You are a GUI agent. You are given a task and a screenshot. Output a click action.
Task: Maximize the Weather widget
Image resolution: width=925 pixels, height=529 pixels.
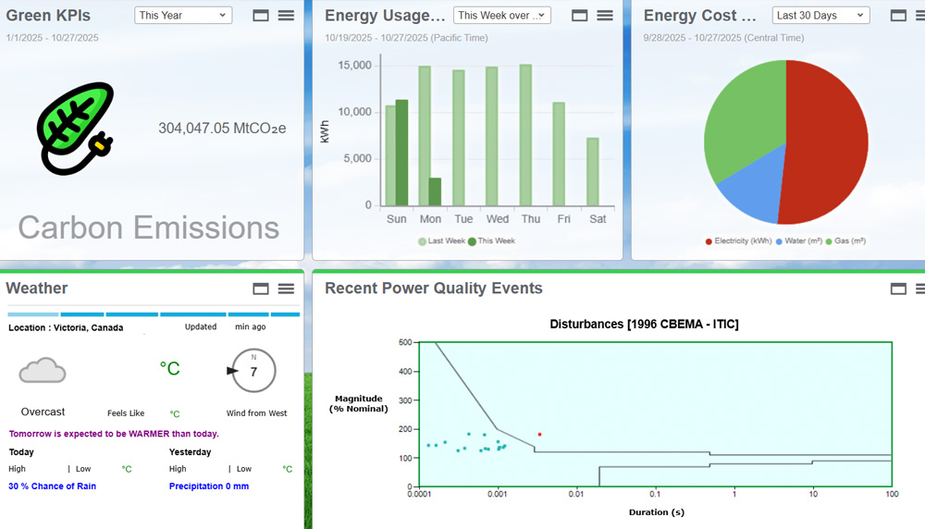[261, 289]
